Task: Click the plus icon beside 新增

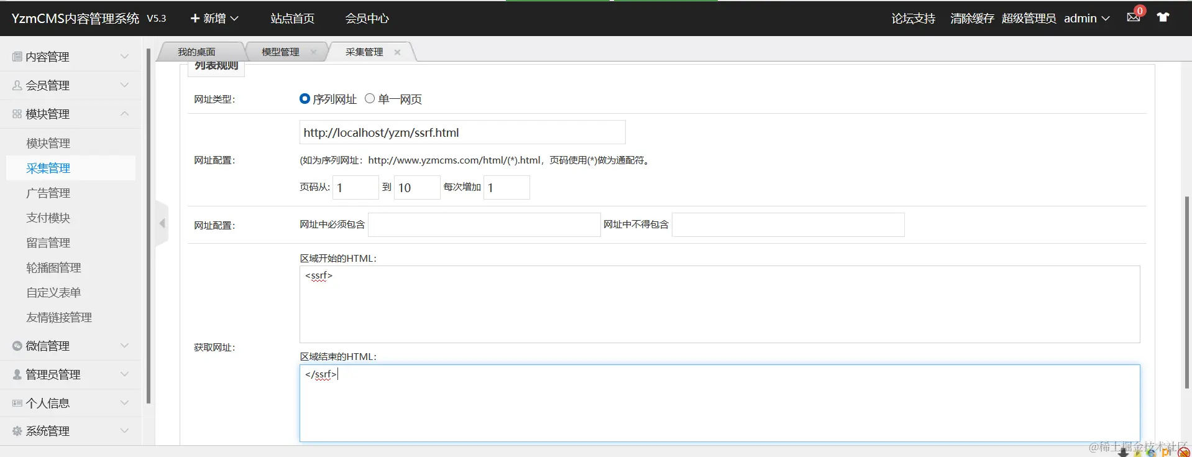Action: click(x=195, y=18)
